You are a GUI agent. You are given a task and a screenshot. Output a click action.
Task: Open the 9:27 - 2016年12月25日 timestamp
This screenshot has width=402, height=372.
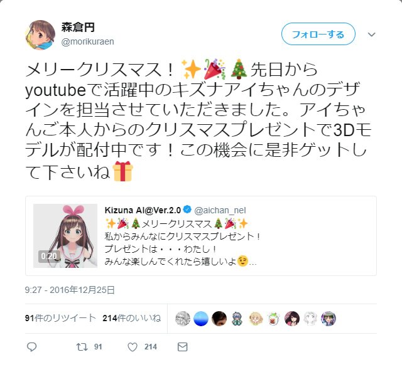70,290
